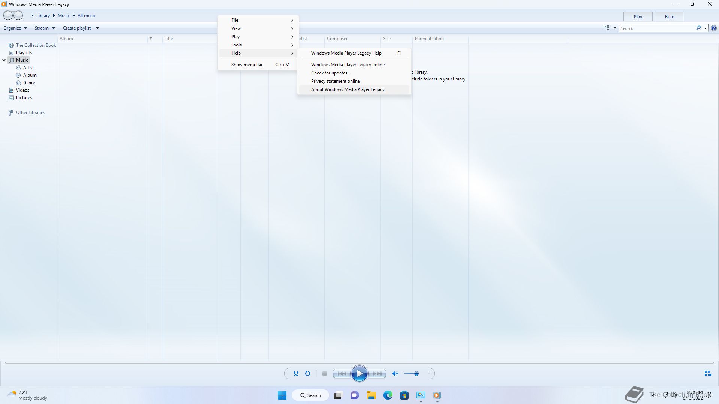Open the Organize dropdown
Image resolution: width=719 pixels, height=404 pixels.
pos(15,28)
